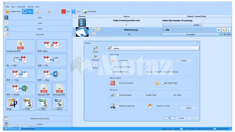Select the youtube film strip preview thumbnail
235x132 pixels.
click(82, 23)
